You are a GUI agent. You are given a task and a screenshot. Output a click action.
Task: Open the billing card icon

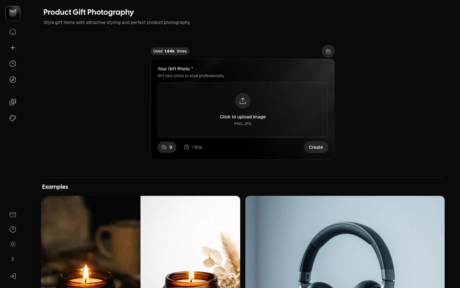point(13,215)
